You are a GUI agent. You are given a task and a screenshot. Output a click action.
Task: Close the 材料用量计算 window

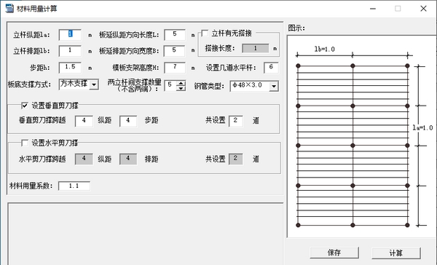(x=423, y=9)
